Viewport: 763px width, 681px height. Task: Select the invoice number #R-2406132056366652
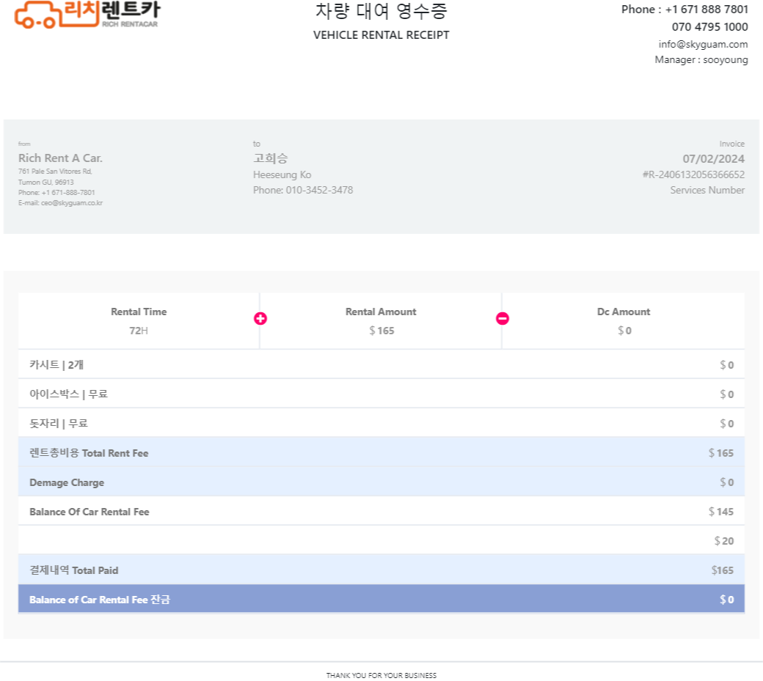coord(693,174)
